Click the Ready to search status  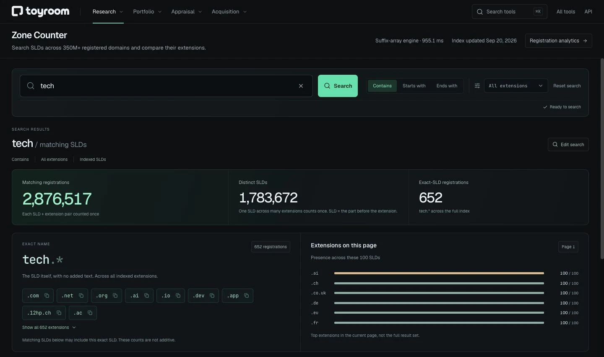point(562,107)
